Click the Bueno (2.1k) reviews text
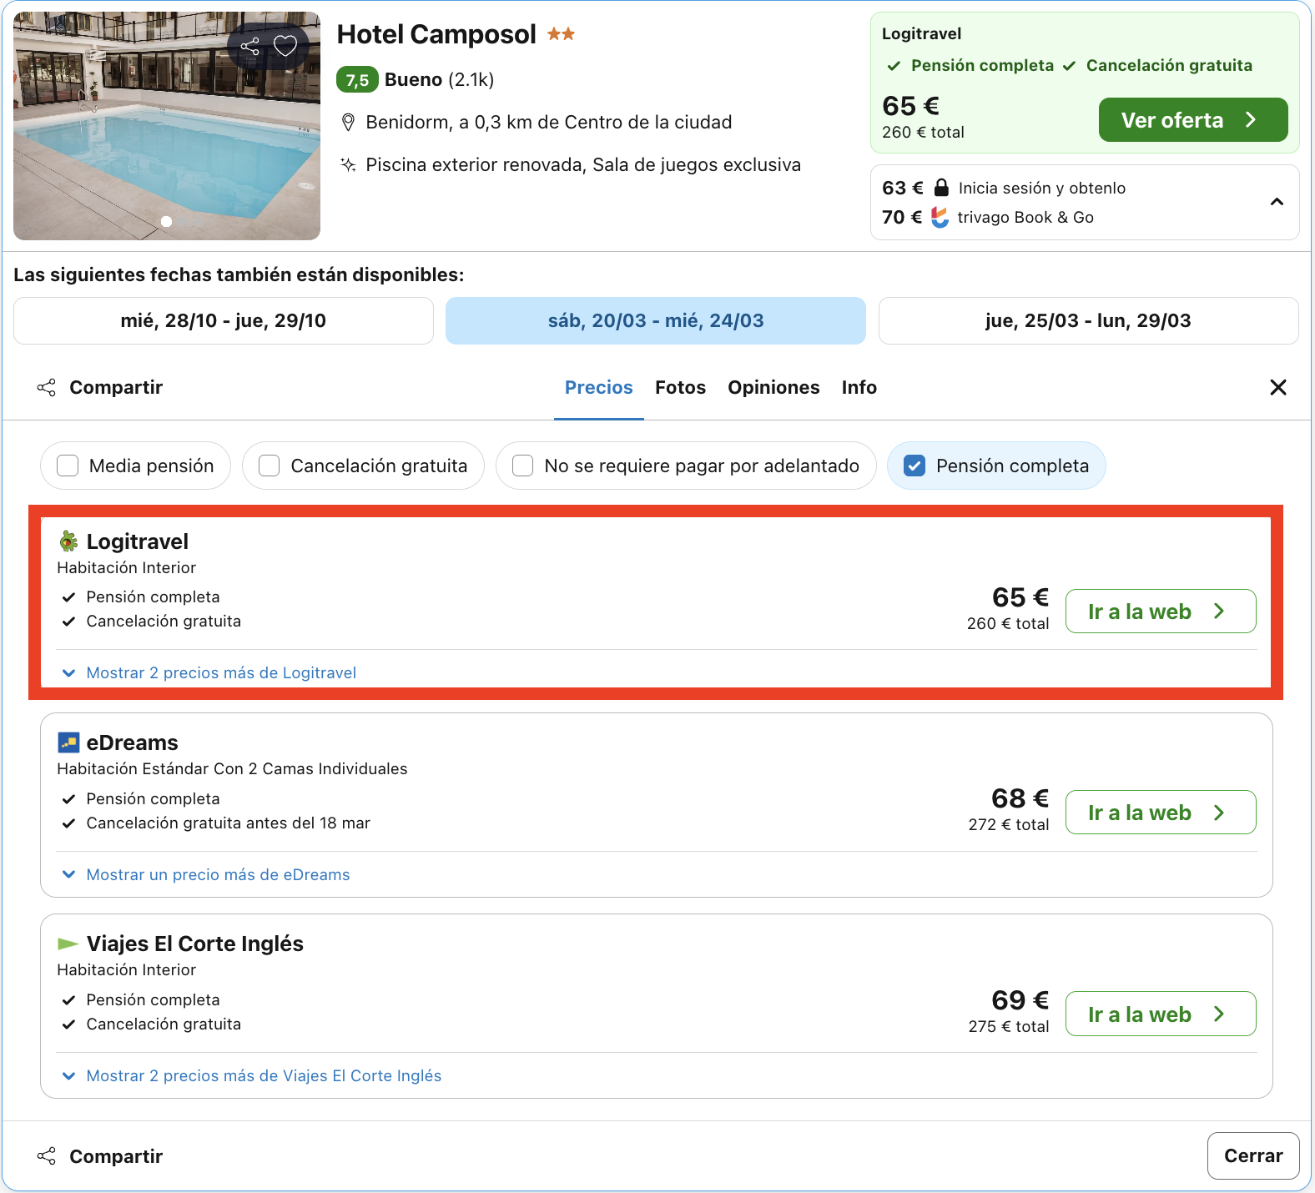The height and width of the screenshot is (1193, 1315). pyautogui.click(x=439, y=80)
